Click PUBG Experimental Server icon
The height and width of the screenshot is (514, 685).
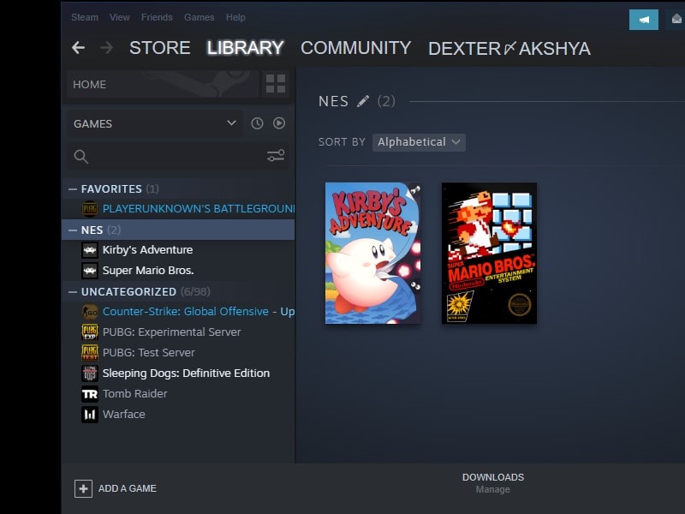click(x=90, y=332)
